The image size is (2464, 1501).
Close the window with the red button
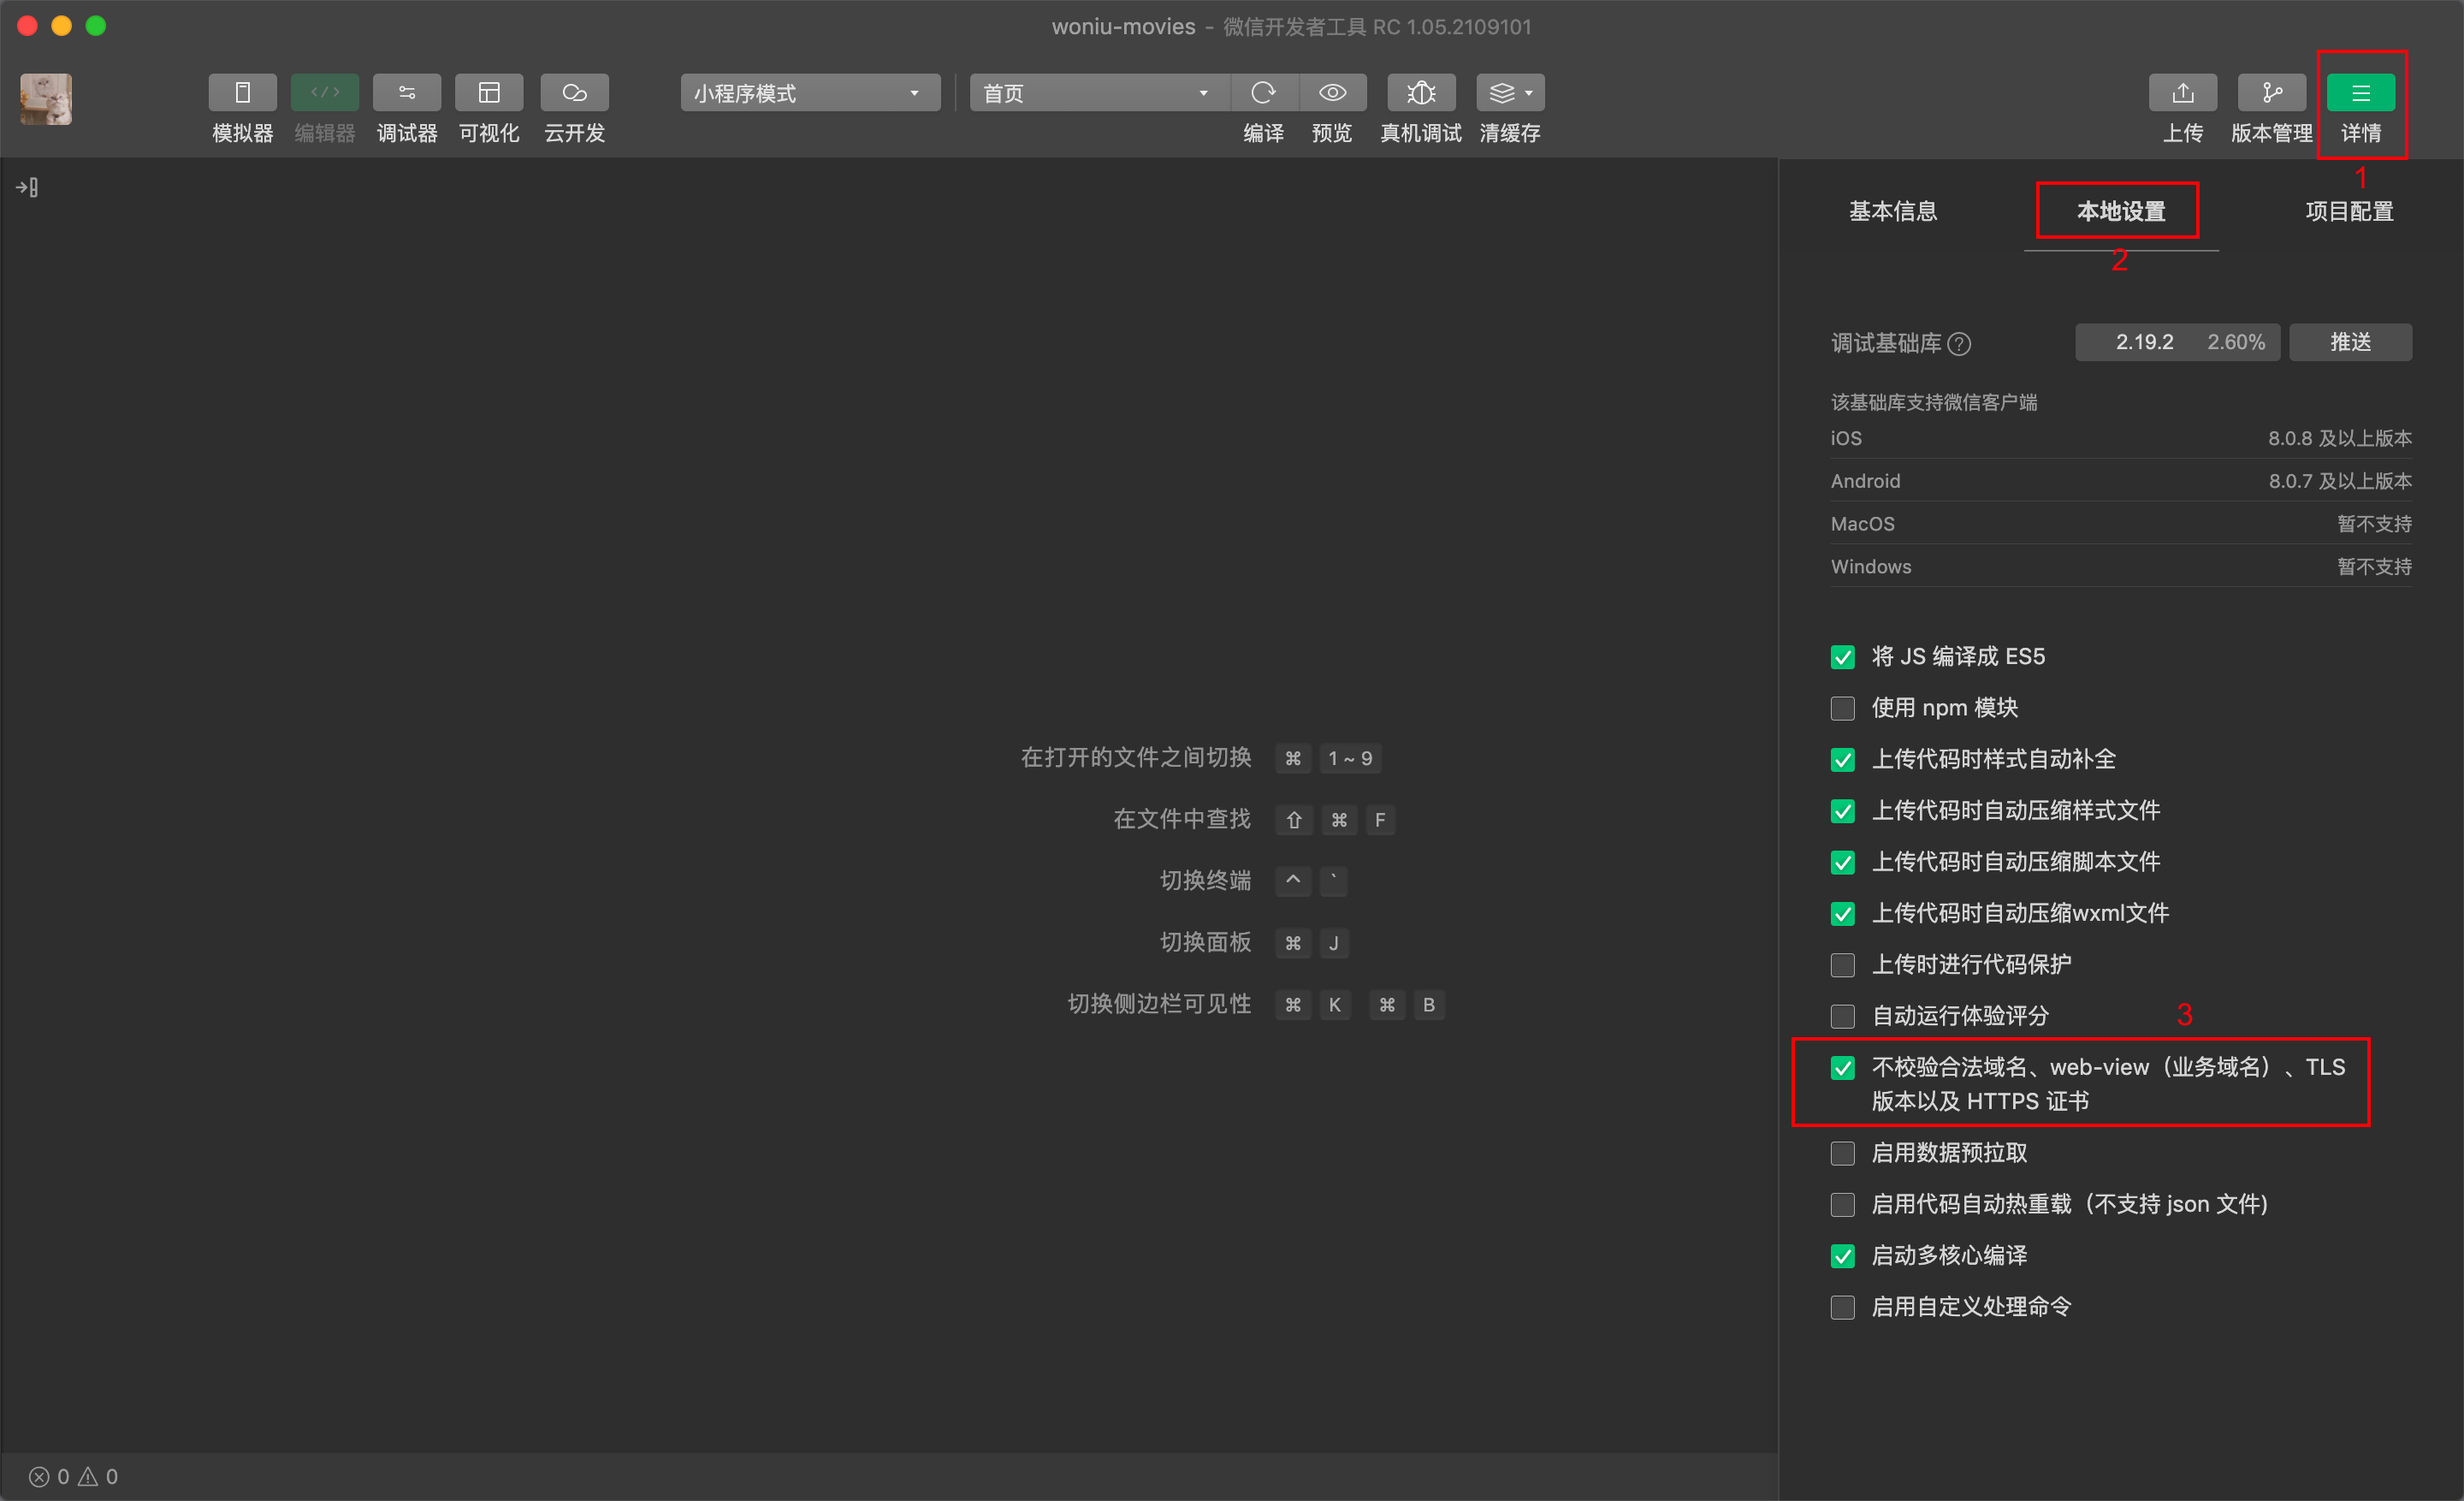(x=28, y=26)
